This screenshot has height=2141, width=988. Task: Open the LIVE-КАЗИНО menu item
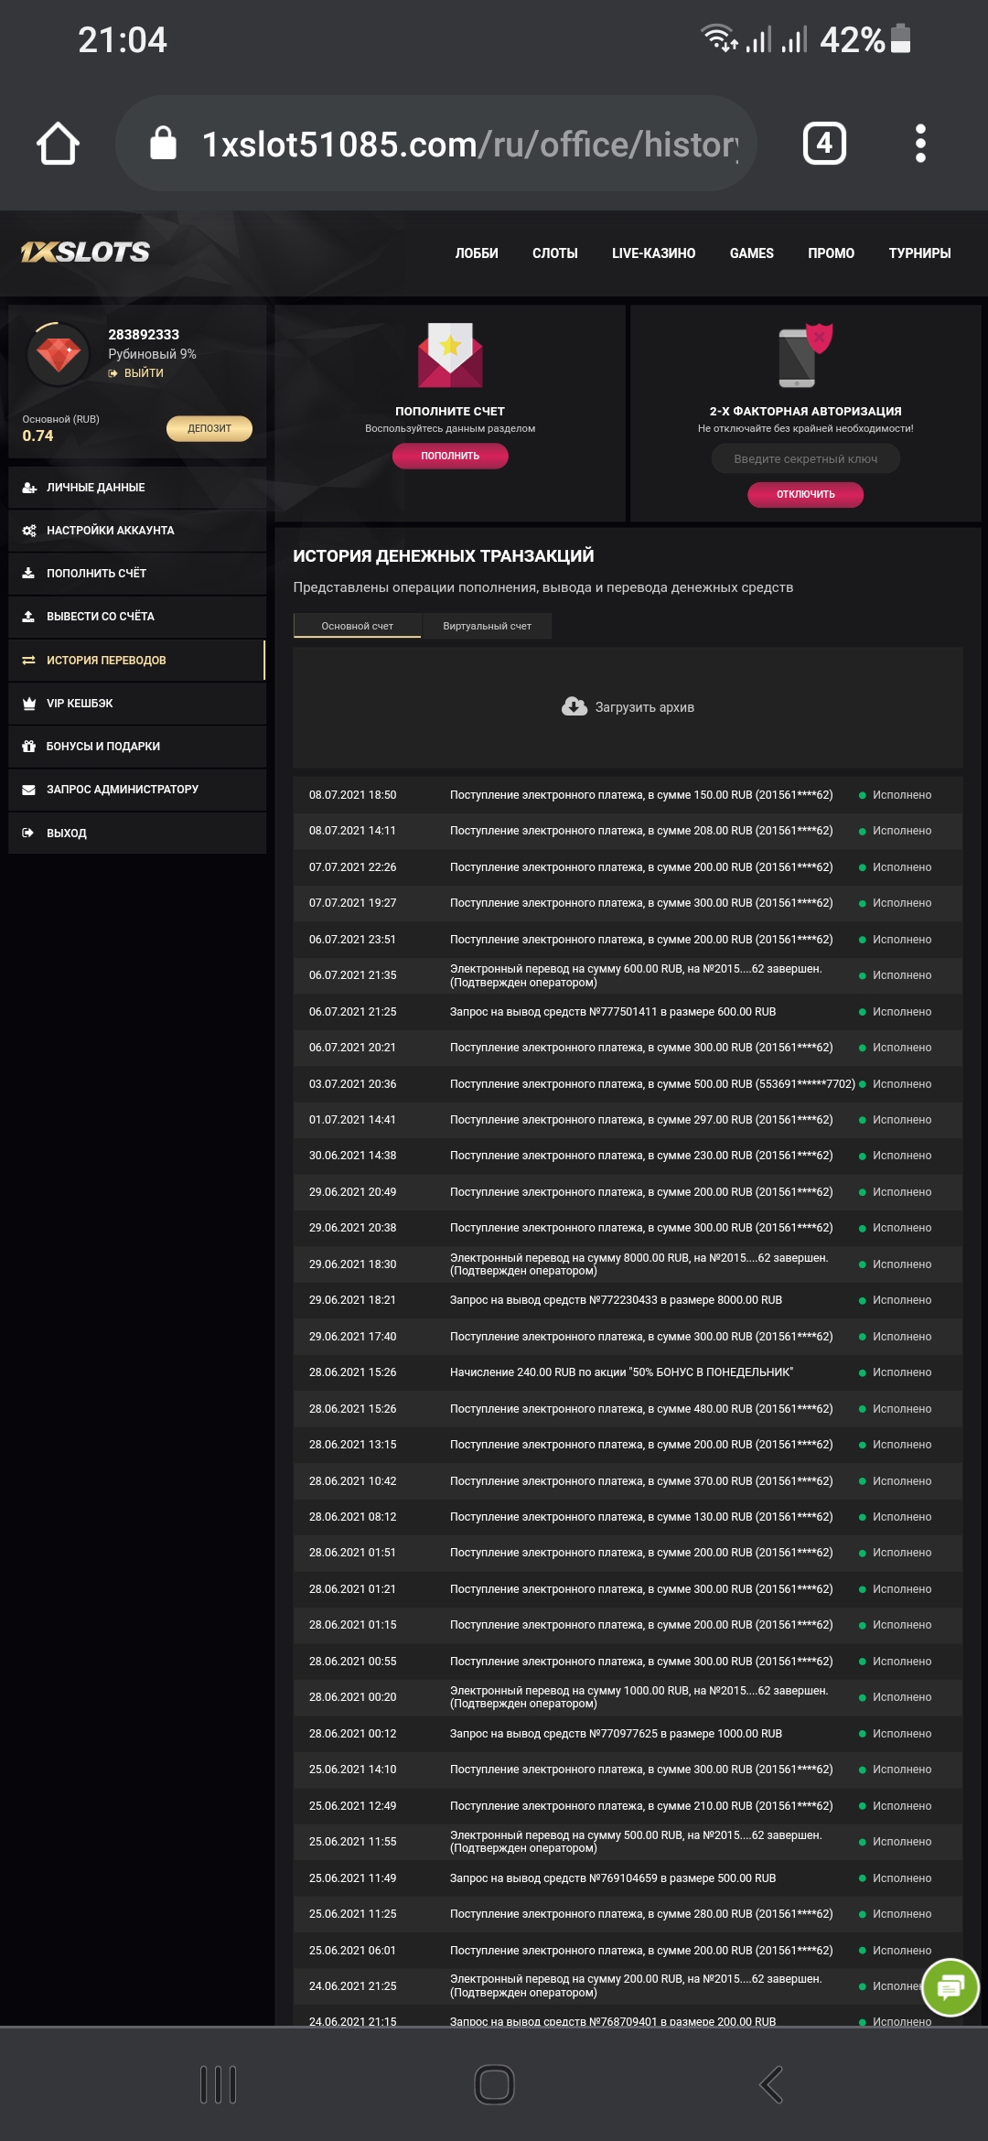pyautogui.click(x=653, y=253)
